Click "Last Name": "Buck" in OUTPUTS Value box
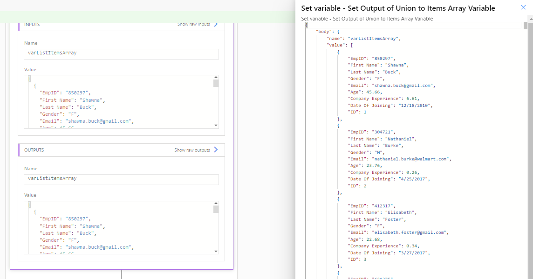Screen dimensions: 533x279 (x=68, y=233)
